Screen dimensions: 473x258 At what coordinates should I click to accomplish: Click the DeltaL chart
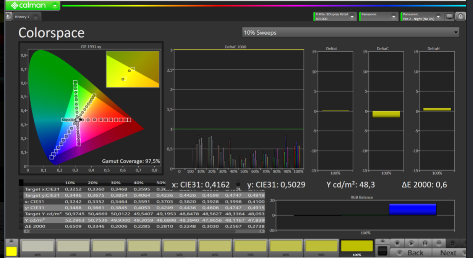(x=335, y=111)
